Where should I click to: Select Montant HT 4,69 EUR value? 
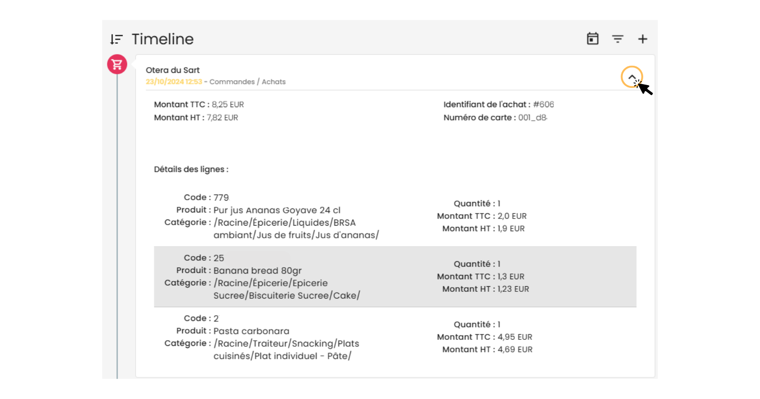[x=515, y=350]
